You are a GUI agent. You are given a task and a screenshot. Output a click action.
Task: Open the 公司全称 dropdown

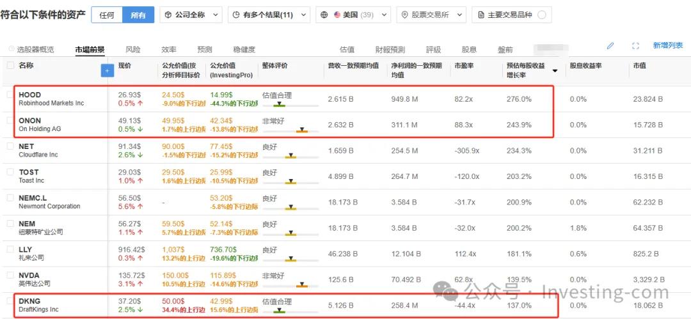pos(191,15)
